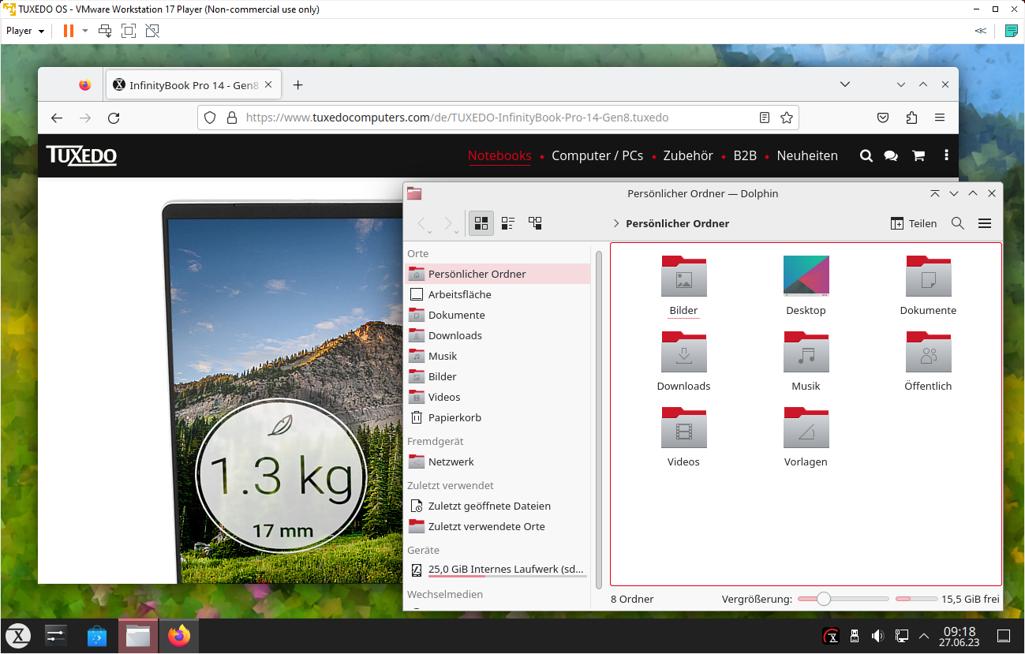Select Dokumente in places sidebar
Viewport: 1025px width, 654px height.
click(x=498, y=315)
